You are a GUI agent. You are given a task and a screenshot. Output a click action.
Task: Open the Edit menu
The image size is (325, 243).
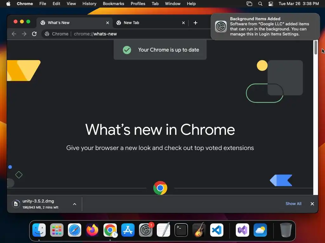point(56,4)
